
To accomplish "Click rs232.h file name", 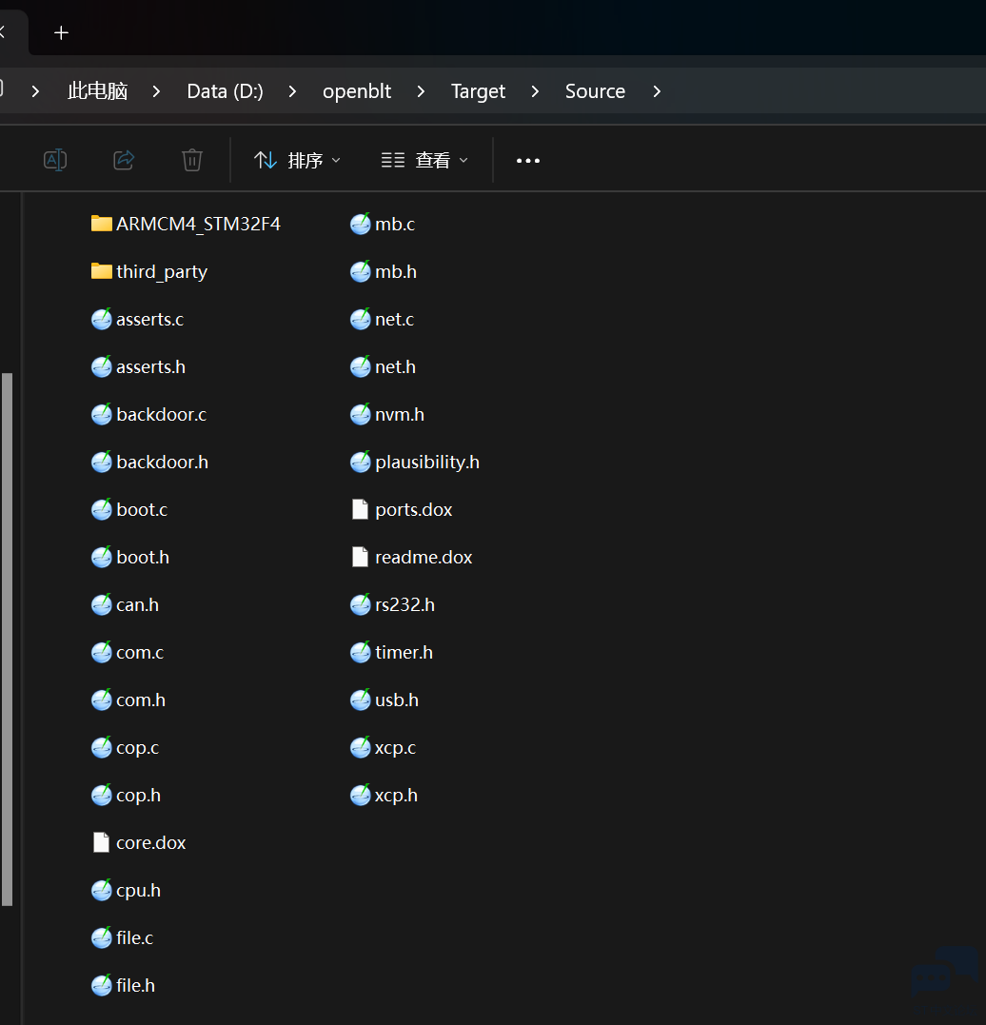I will click(x=404, y=604).
